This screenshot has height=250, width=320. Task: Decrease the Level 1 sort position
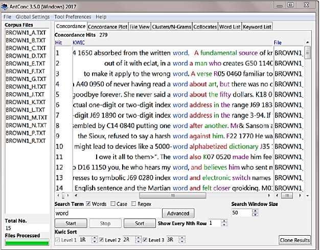tap(94, 241)
